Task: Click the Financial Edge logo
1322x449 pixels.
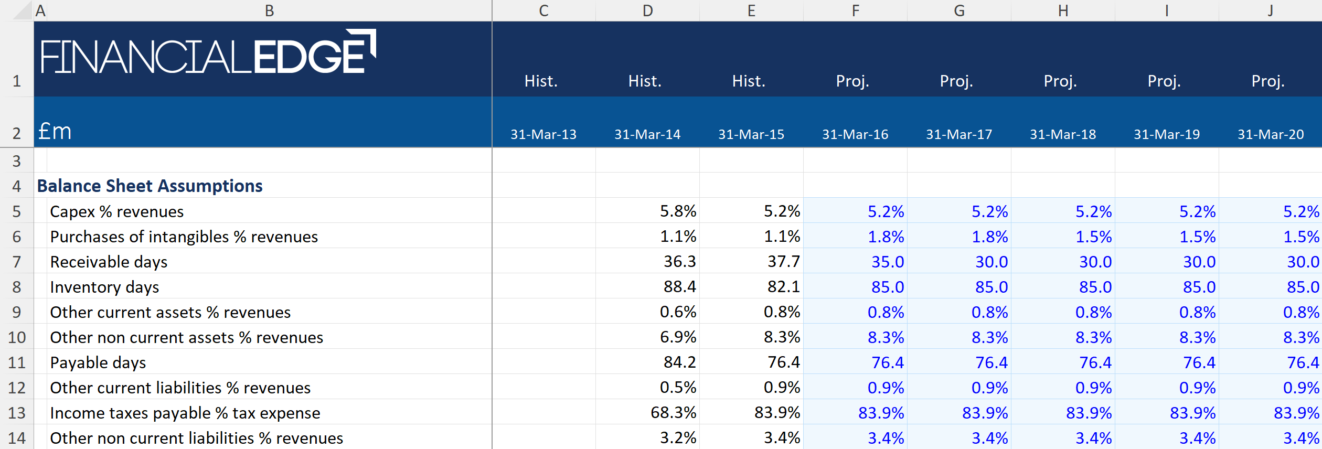Action: tap(208, 51)
